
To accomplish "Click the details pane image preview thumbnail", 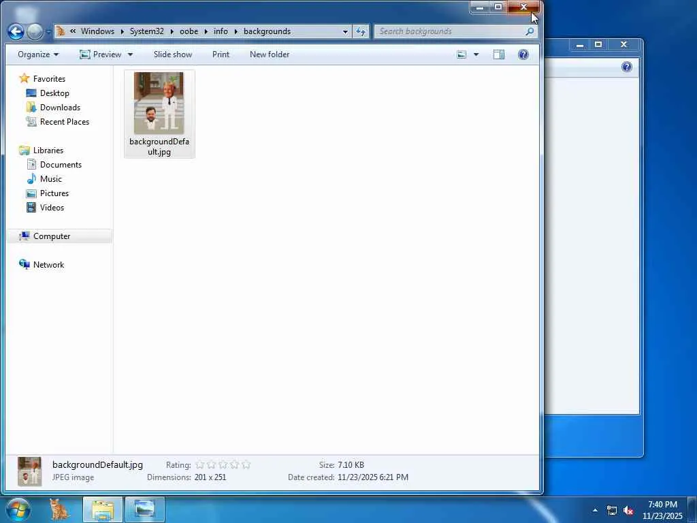I will tap(29, 471).
